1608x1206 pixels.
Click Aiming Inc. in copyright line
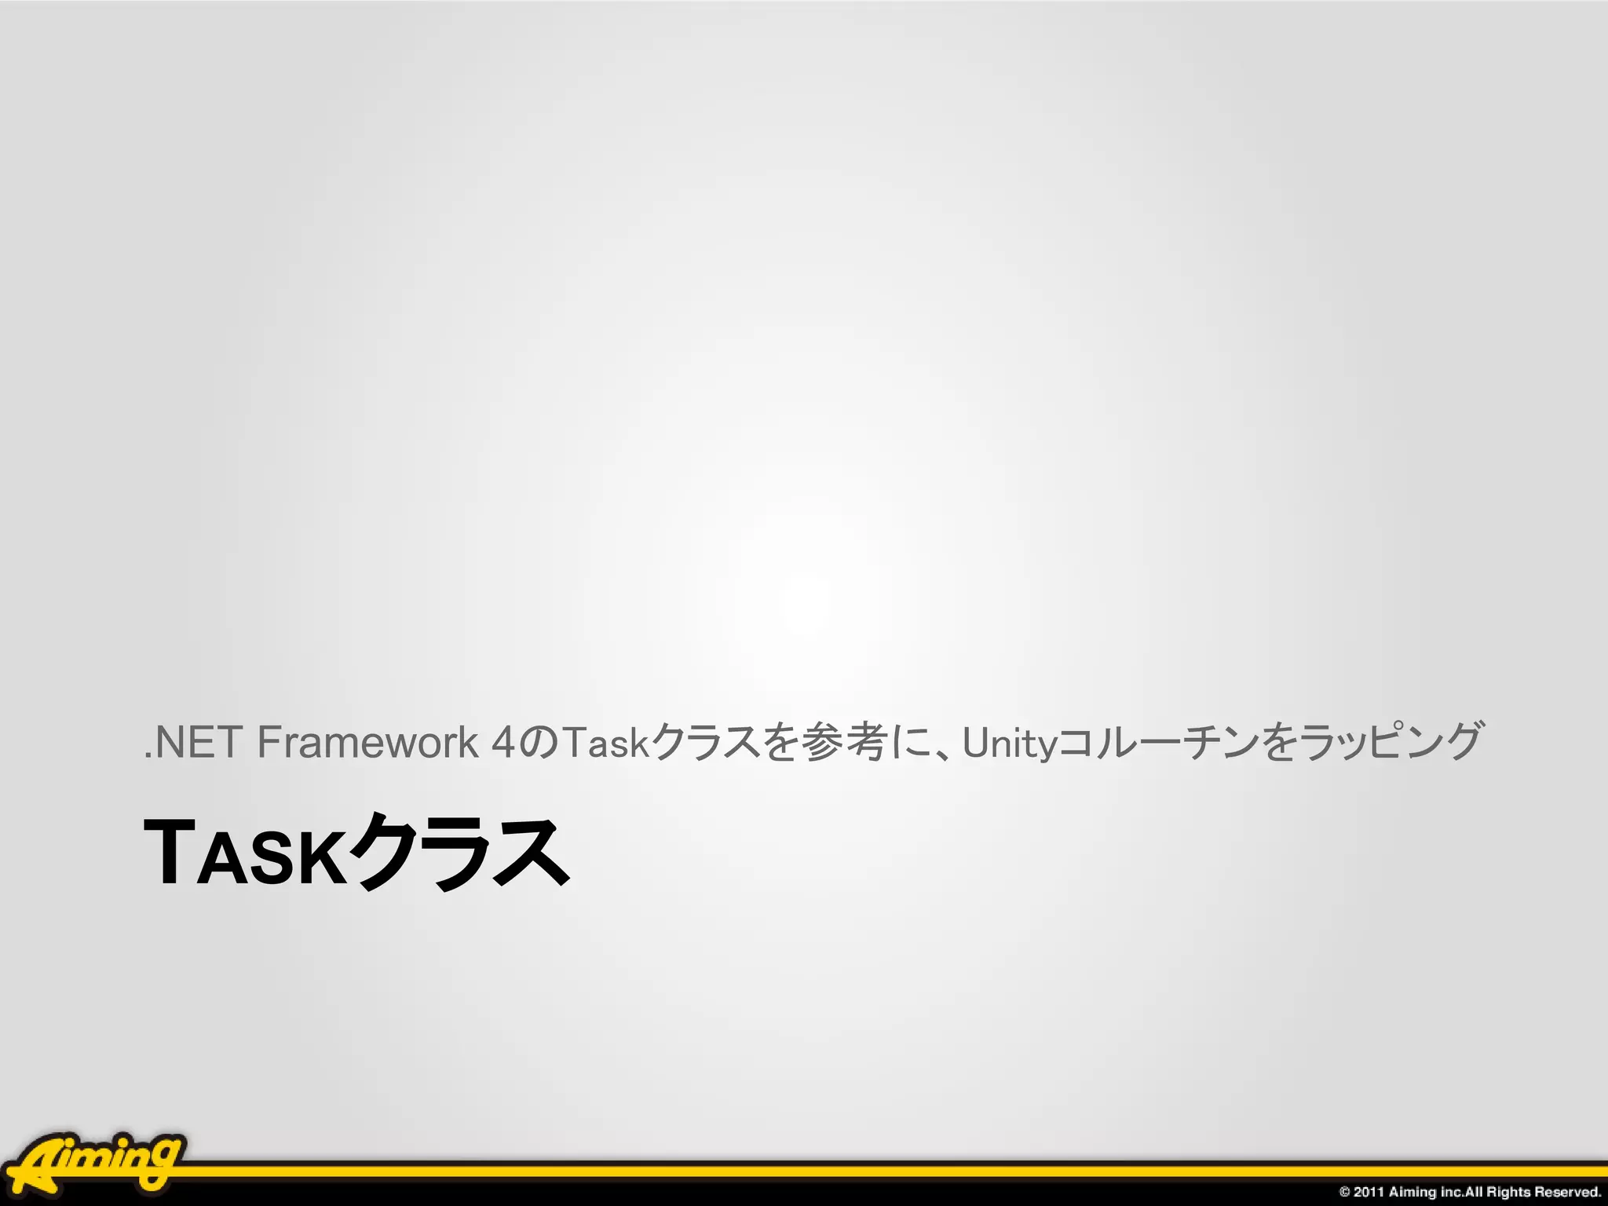(1426, 1192)
